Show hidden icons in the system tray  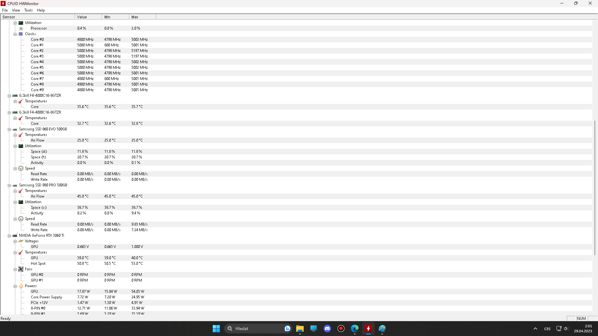535,329
